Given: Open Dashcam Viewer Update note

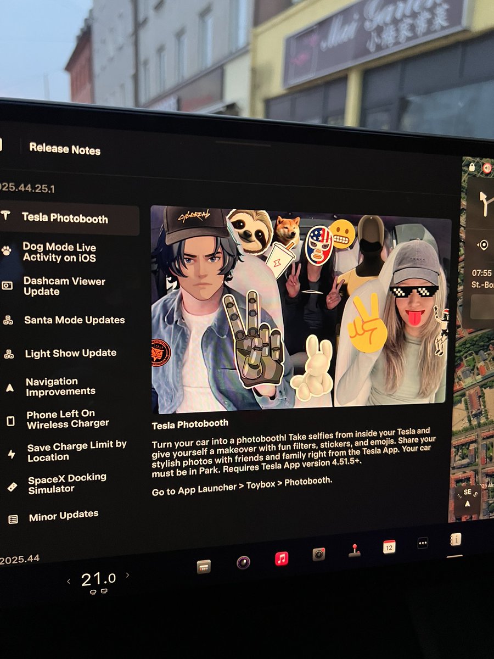Looking at the screenshot, I should point(64,286).
